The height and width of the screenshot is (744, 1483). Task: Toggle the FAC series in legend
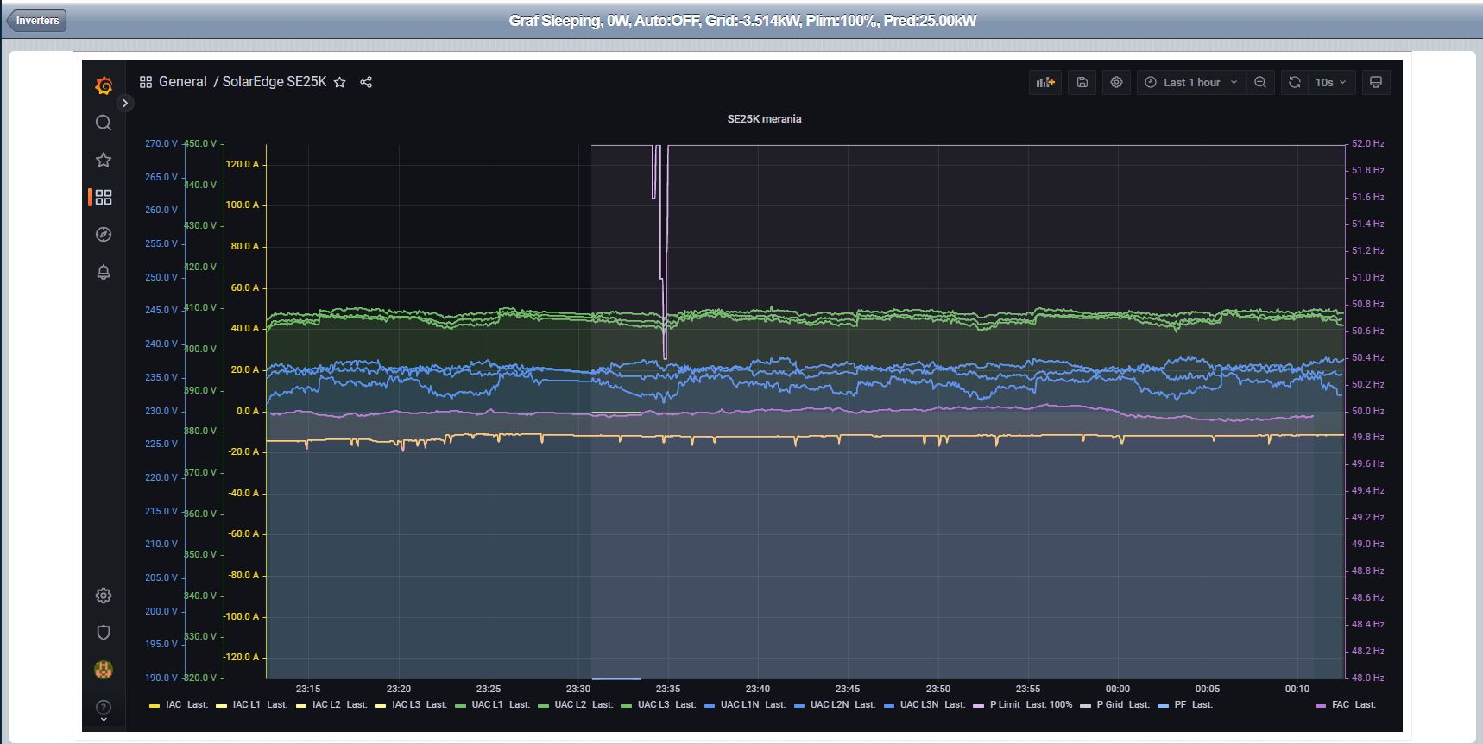(1340, 705)
